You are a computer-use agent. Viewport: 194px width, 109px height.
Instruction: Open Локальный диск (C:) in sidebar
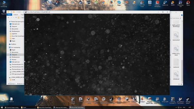click(16, 64)
